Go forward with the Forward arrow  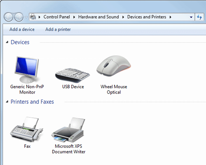(19, 17)
